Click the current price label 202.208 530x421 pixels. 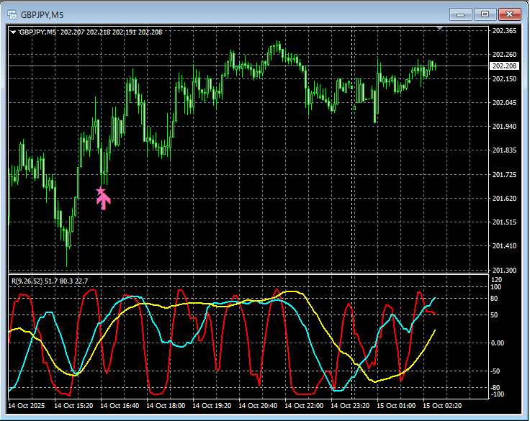coord(504,66)
